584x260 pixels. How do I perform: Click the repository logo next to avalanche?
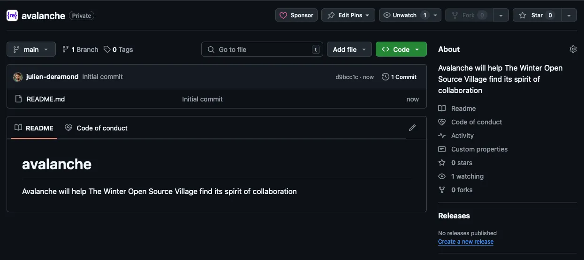pos(12,15)
